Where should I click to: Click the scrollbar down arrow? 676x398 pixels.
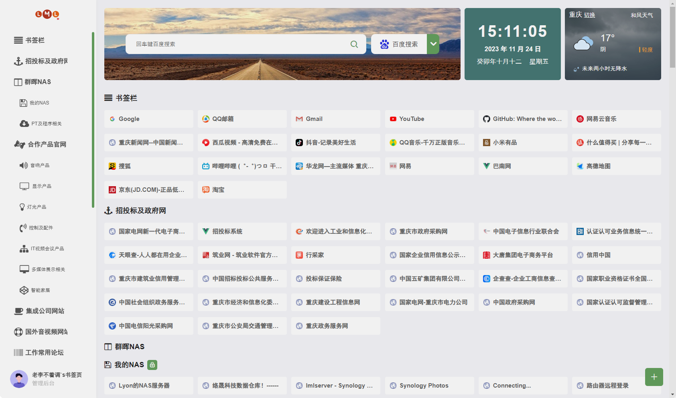click(672, 394)
